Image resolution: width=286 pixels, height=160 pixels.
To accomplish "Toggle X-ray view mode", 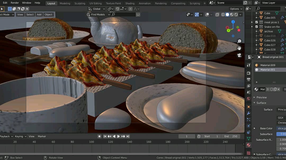I will point(217,15).
